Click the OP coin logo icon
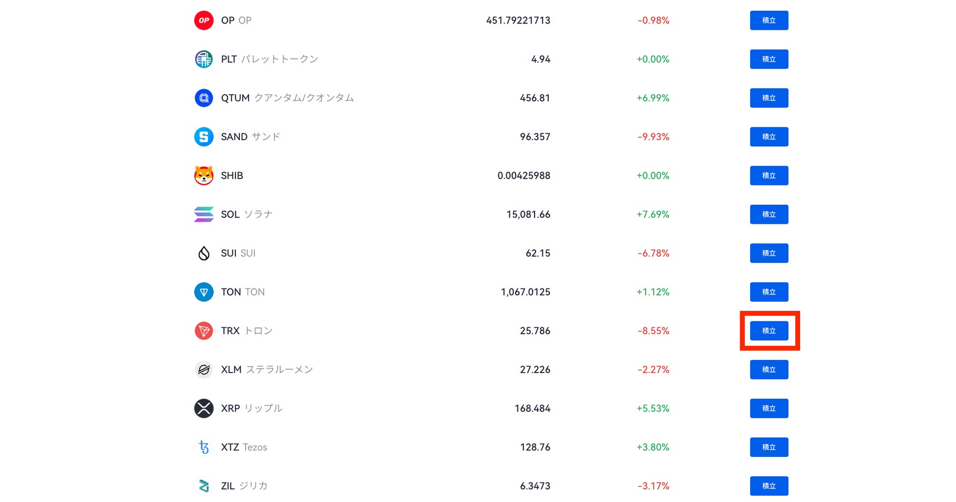 coord(203,21)
